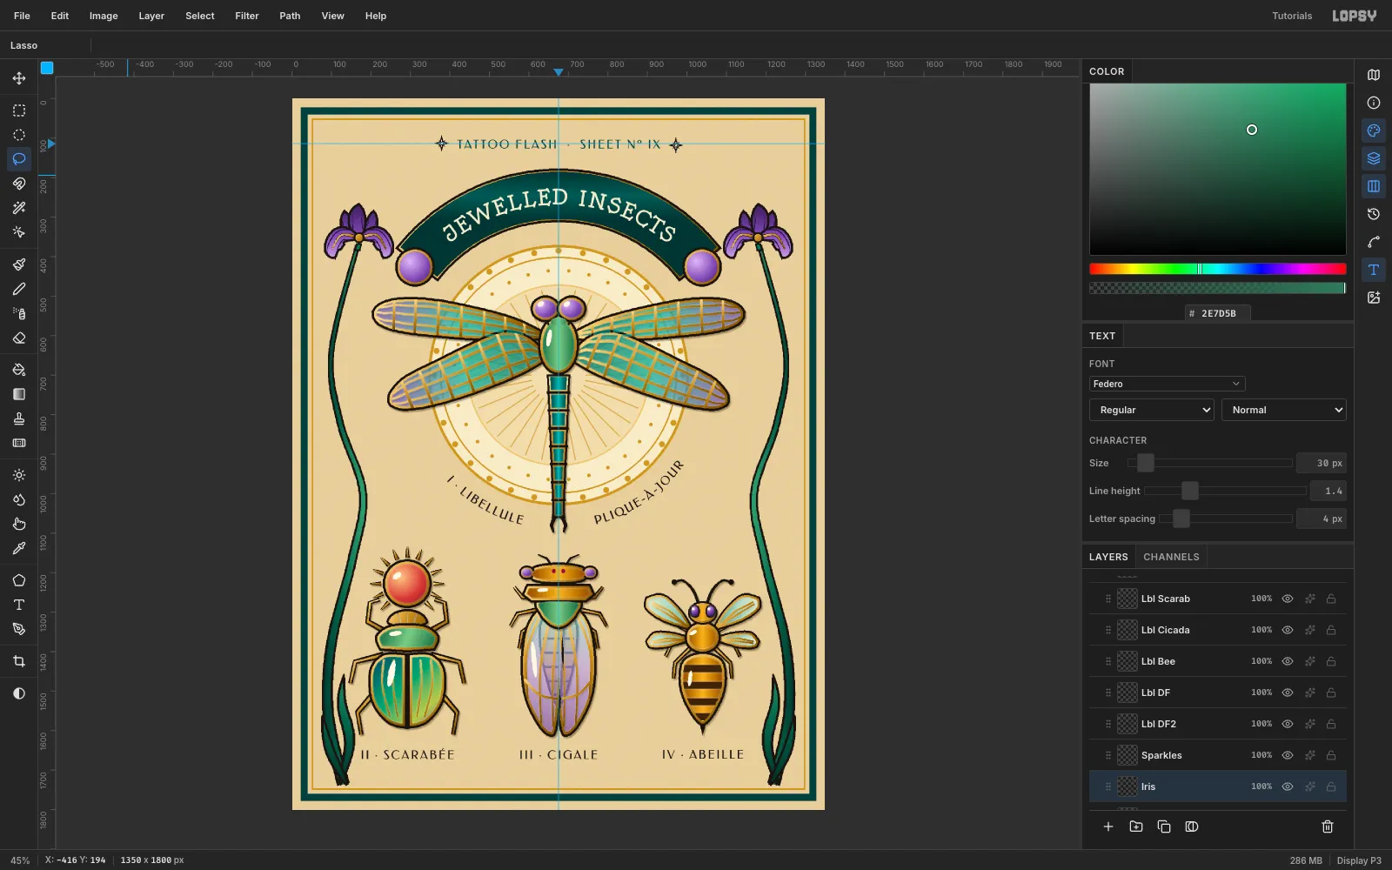Duplicate the selected layer
Viewport: 1392px width, 870px height.
[x=1164, y=826]
